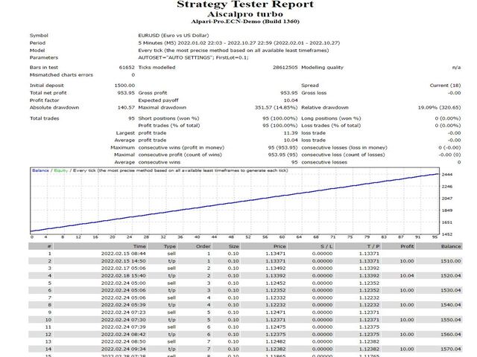The height and width of the screenshot is (357, 477).
Task: Click the "2444" chart axis value
Action: (x=447, y=175)
